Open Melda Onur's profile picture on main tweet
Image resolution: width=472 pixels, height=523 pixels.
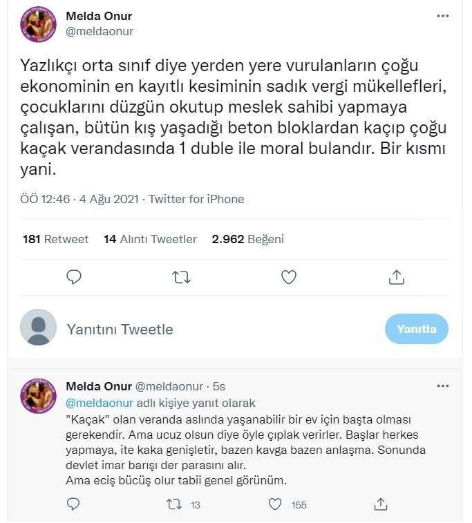(38, 24)
